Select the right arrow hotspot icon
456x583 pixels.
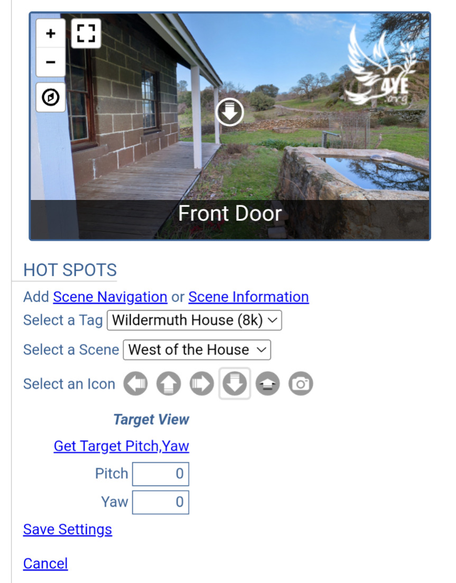click(202, 384)
